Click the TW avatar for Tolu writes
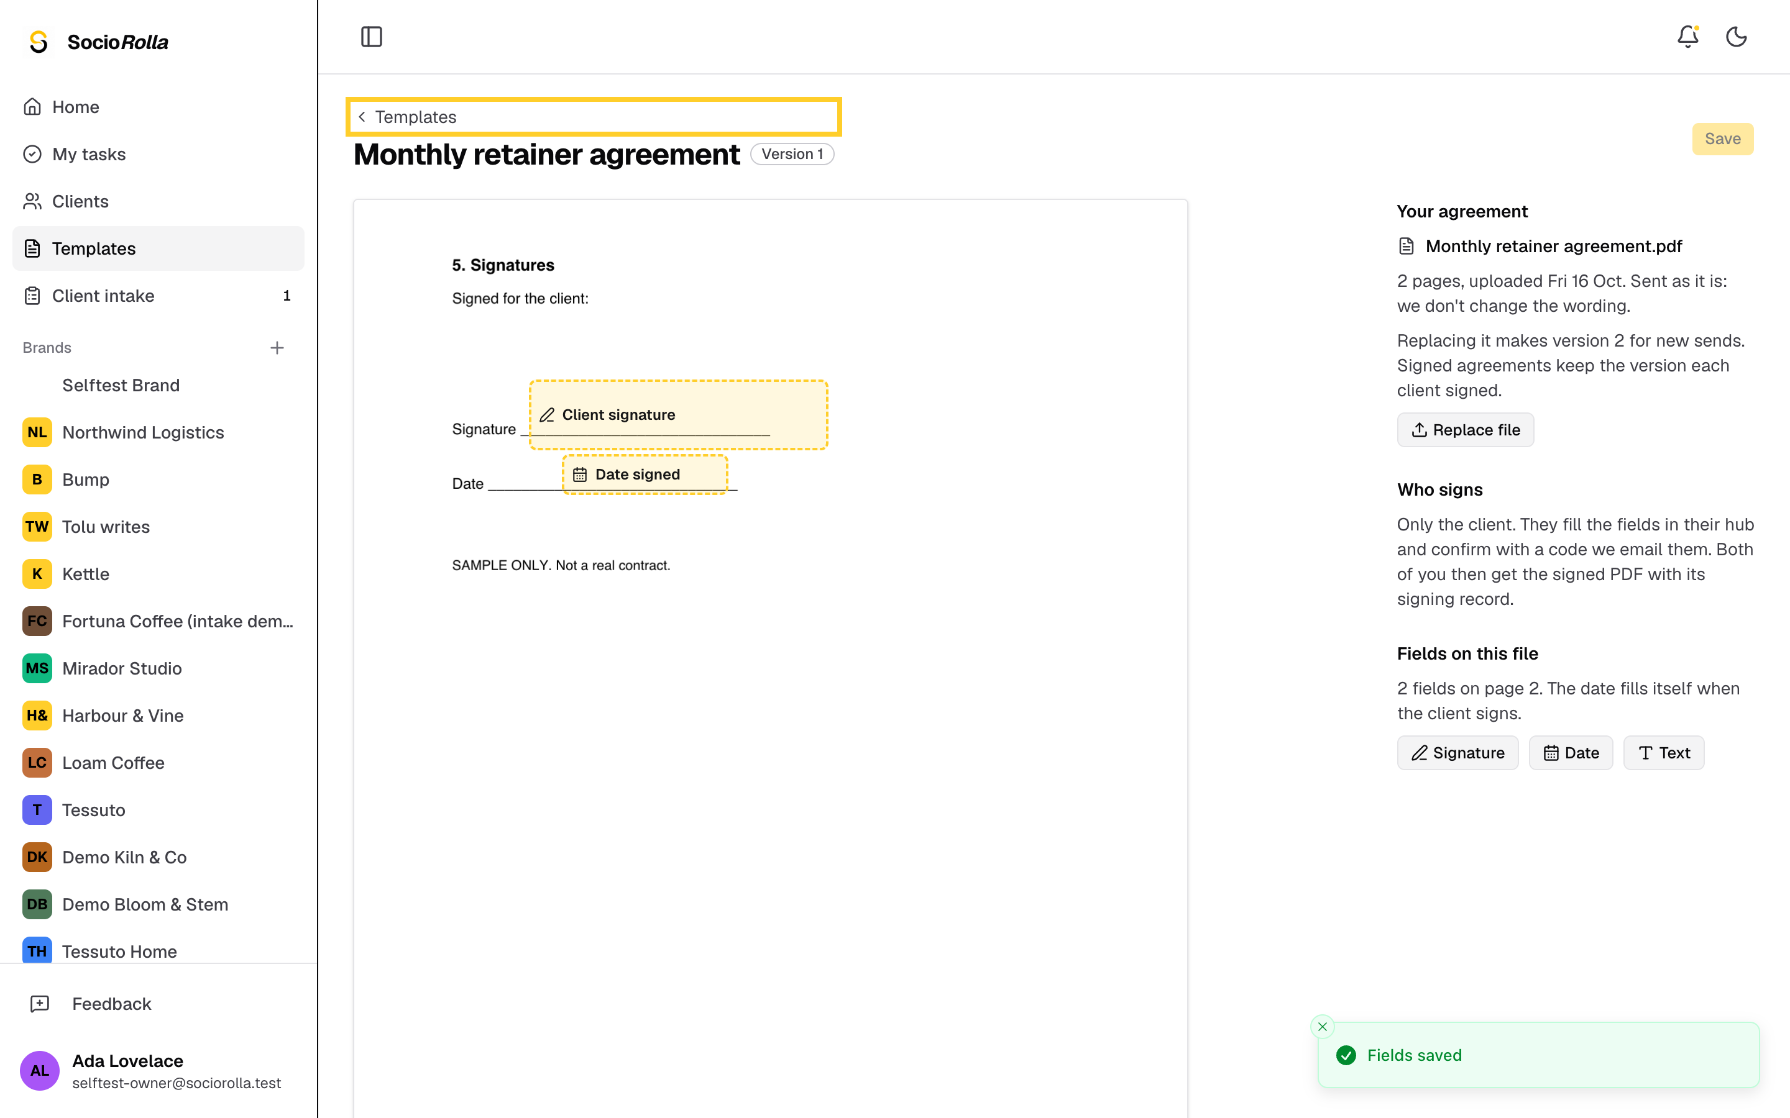 (x=37, y=527)
